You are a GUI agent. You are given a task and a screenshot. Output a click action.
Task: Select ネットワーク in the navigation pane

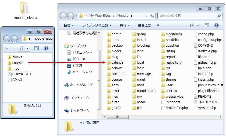79,111
